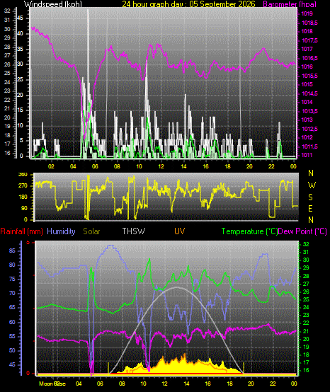Image resolution: width=330 pixels, height=392 pixels.
Task: Click the 1019 barometer scale value
Action: click(307, 13)
